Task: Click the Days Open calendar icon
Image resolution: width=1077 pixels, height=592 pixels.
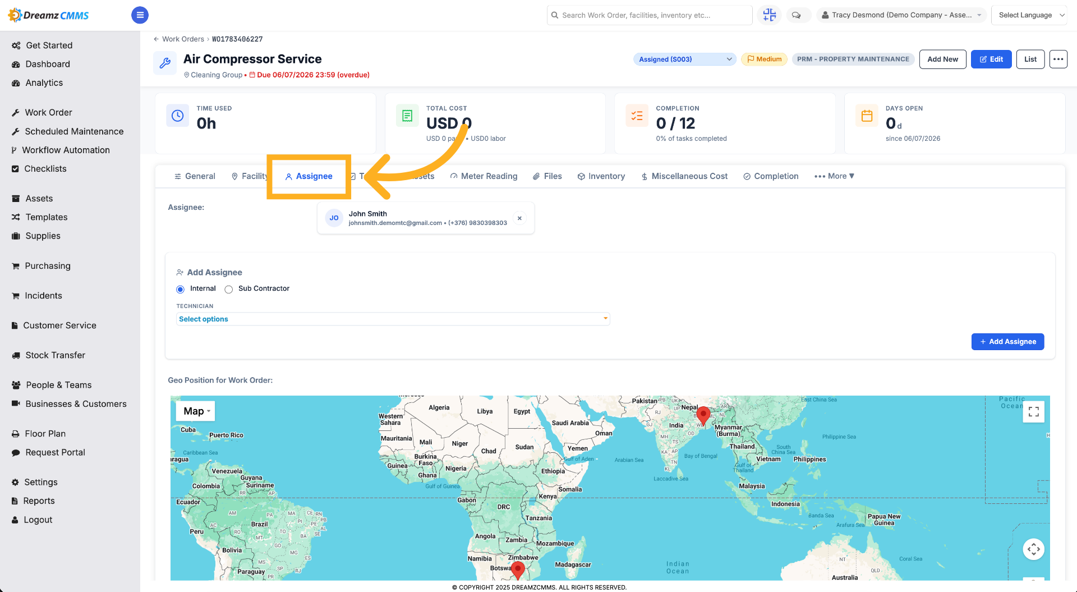Action: click(867, 116)
